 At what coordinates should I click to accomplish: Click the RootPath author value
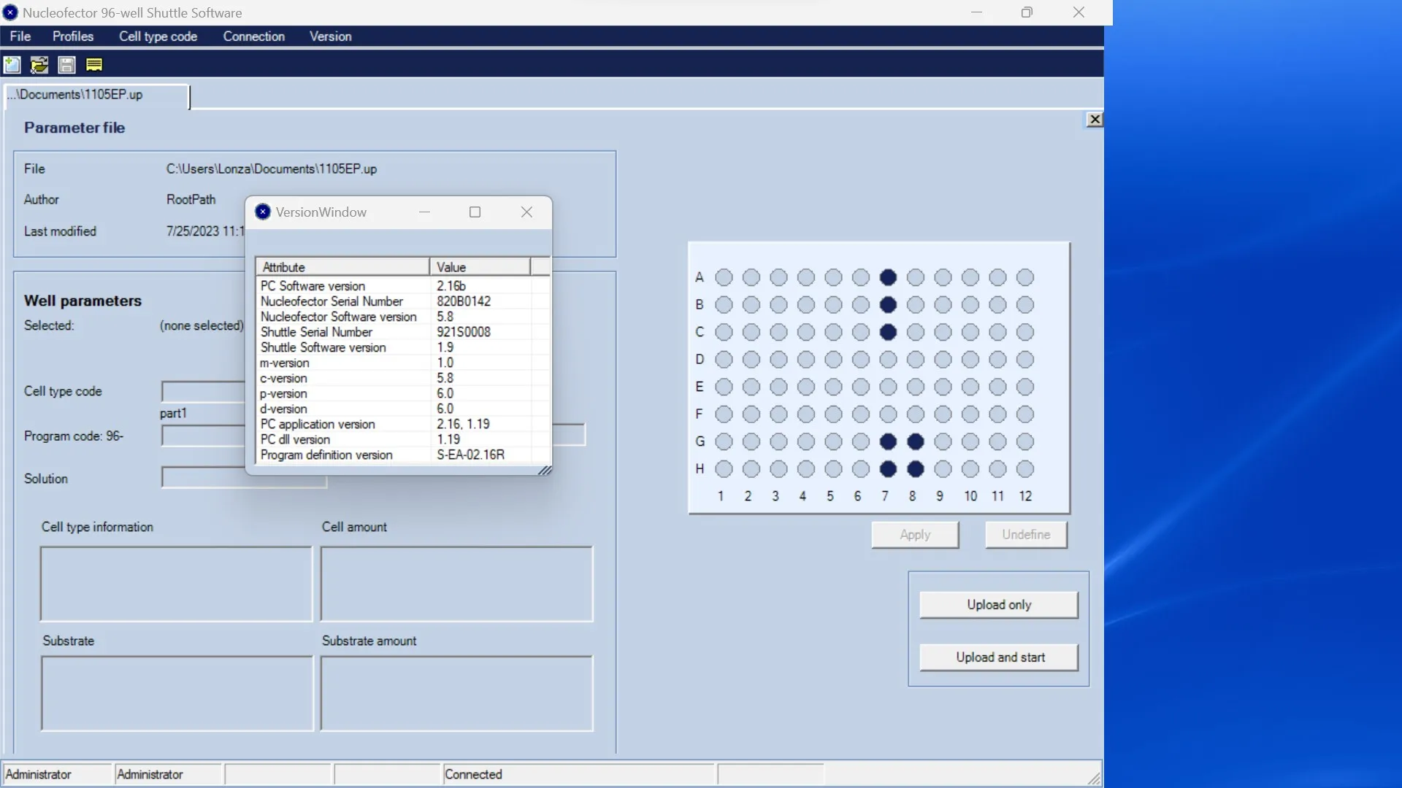(191, 200)
